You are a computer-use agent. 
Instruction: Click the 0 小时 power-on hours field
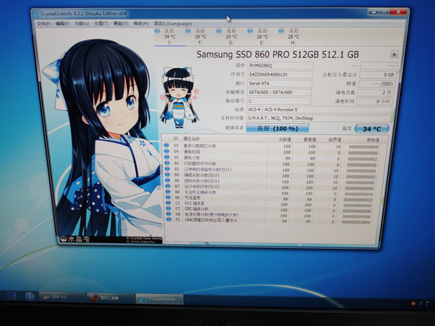pos(374,102)
